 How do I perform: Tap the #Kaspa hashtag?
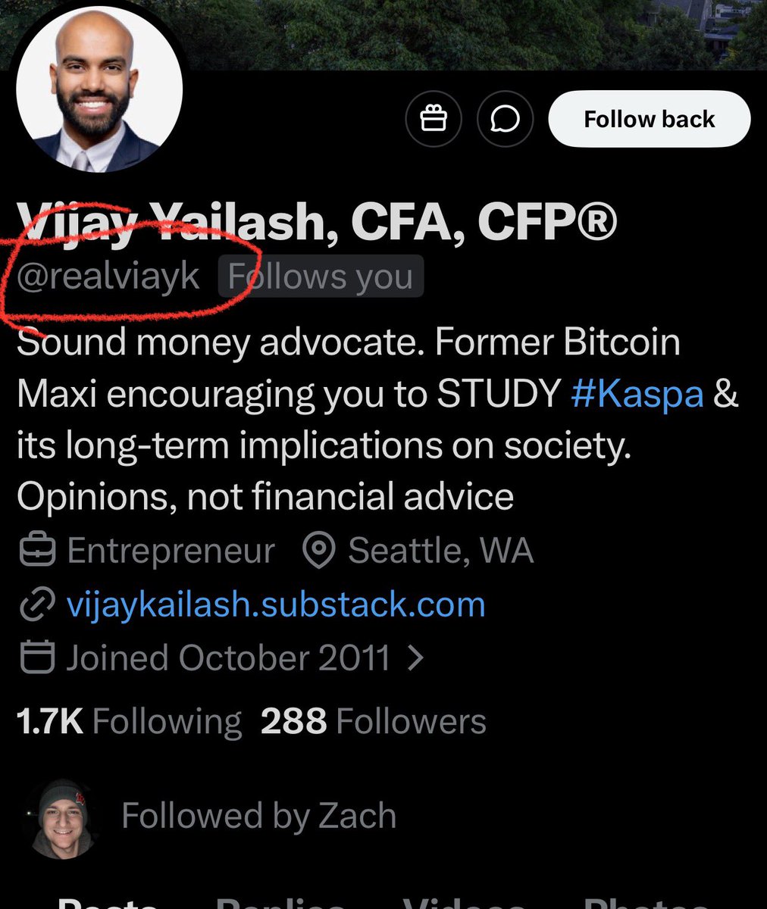[x=637, y=395]
